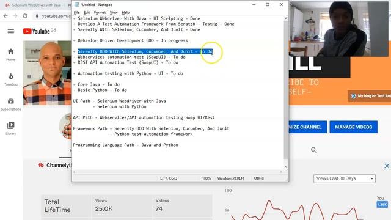The height and width of the screenshot is (220, 391).
Task: Click the channel search magnifier icon
Action: click(x=313, y=150)
